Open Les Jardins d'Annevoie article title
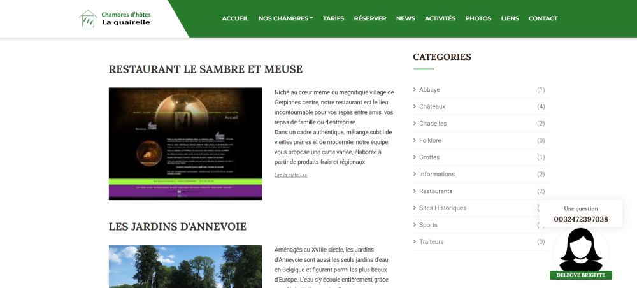This screenshot has width=637, height=288. [177, 227]
